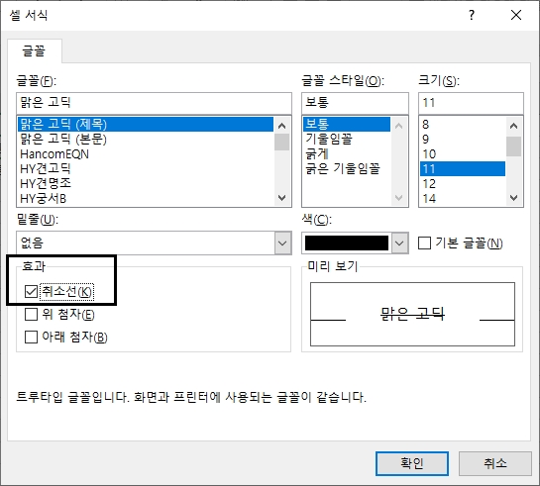
Task: Click the 글꼴 스타일 input field
Action: coord(355,103)
